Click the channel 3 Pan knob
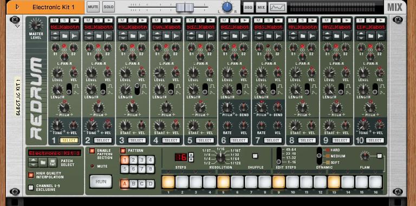Image resolution: width=416 pixels, height=206 pixels. pyautogui.click(x=132, y=57)
